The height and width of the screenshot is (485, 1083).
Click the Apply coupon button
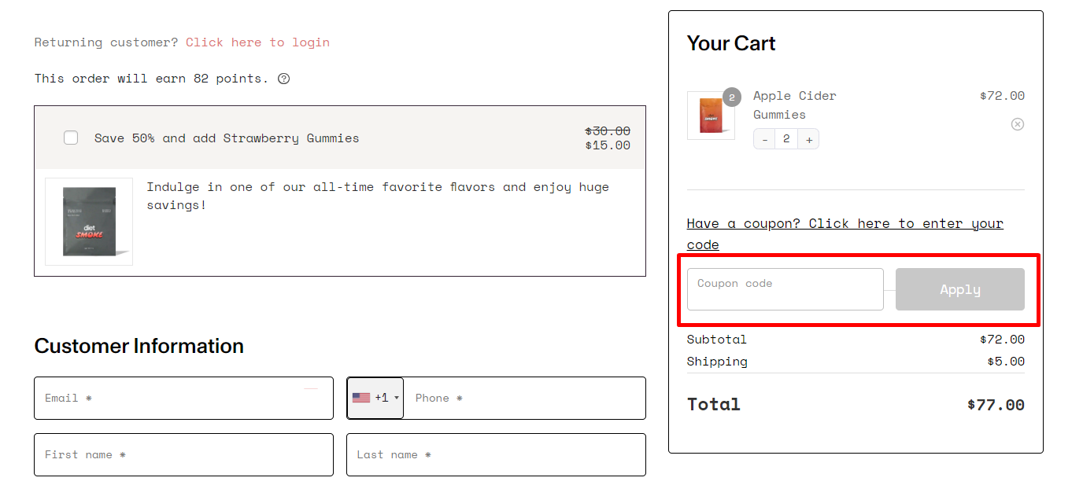tap(960, 289)
